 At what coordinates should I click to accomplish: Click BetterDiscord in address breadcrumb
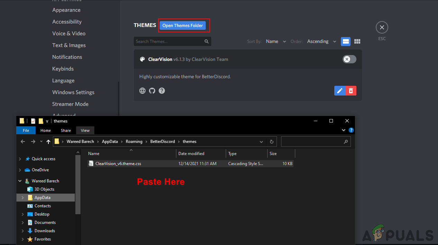click(x=162, y=142)
